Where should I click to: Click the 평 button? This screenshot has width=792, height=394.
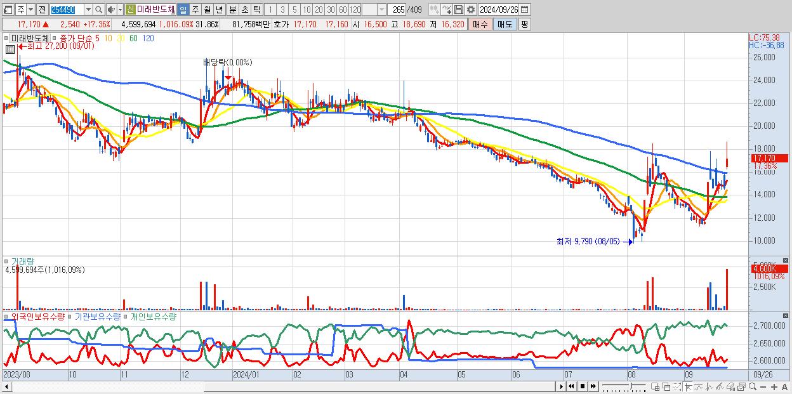coord(524,24)
